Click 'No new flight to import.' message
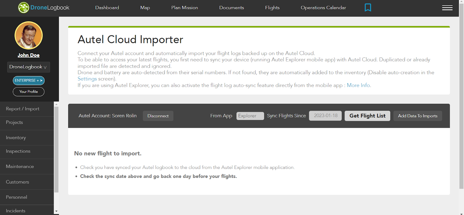Viewport: 464px width, 215px height. (108, 153)
